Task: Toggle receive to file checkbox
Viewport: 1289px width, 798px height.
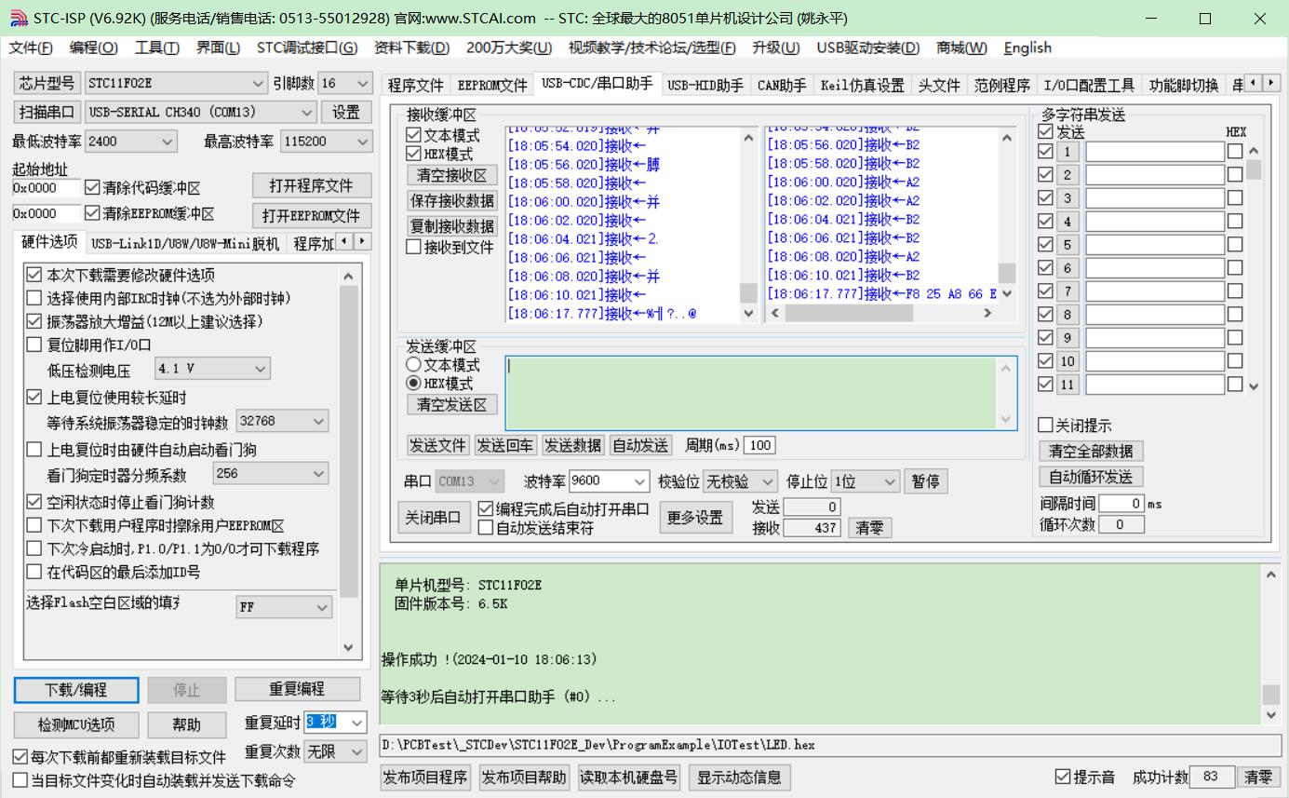Action: tap(414, 247)
